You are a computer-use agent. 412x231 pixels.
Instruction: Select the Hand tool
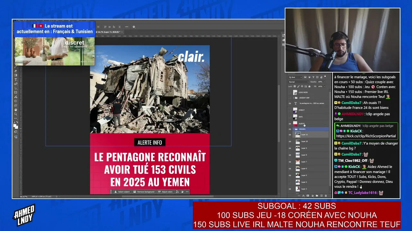coord(15,110)
